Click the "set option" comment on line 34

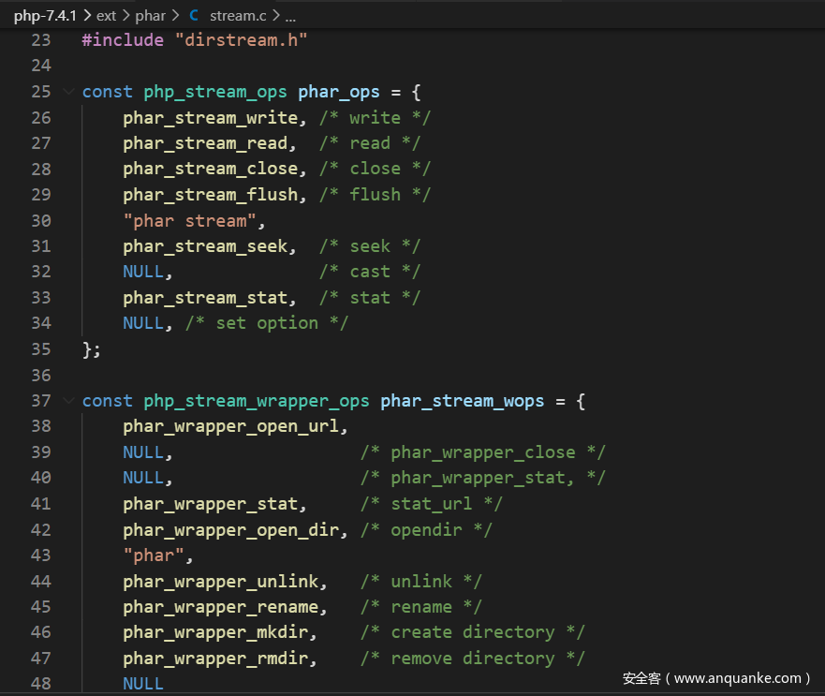point(266,323)
